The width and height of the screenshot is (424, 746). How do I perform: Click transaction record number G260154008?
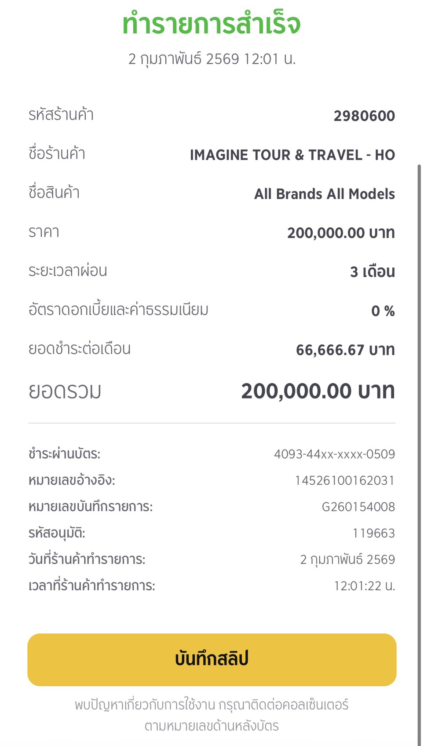[358, 507]
